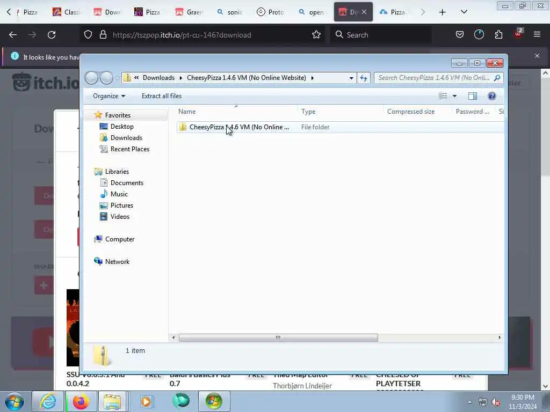Expand arrow after Downloads breadcrumb

pos(180,78)
